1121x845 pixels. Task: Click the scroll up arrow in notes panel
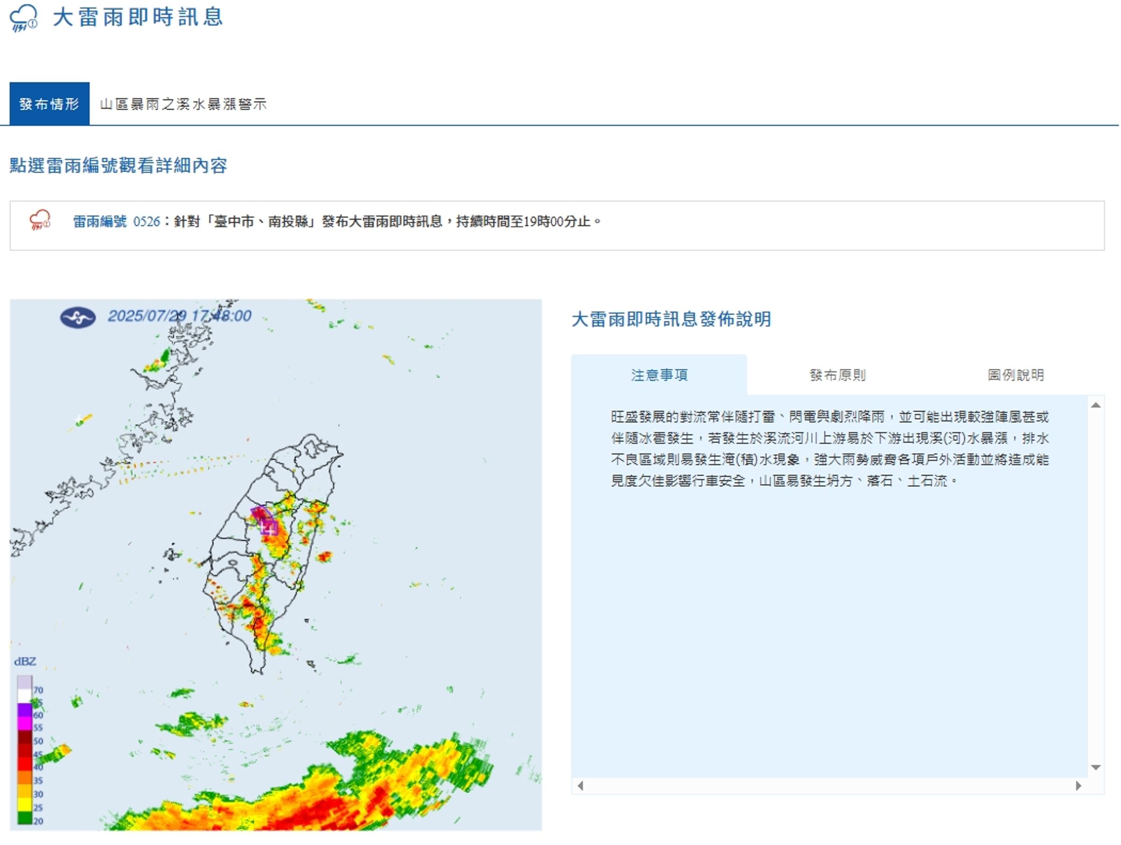[x=1096, y=405]
